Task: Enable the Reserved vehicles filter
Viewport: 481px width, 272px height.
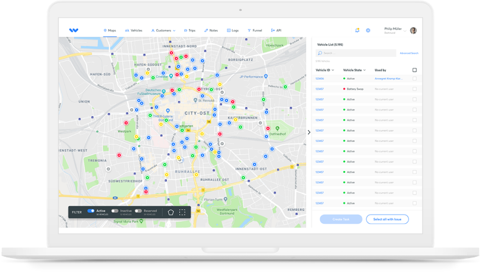Action: (138, 211)
